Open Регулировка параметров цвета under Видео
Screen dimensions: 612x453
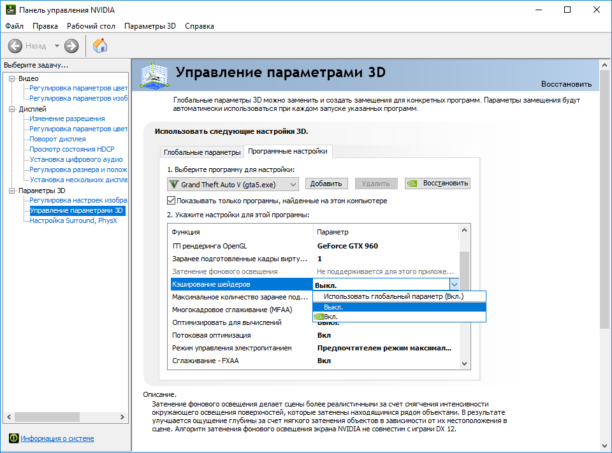[78, 88]
